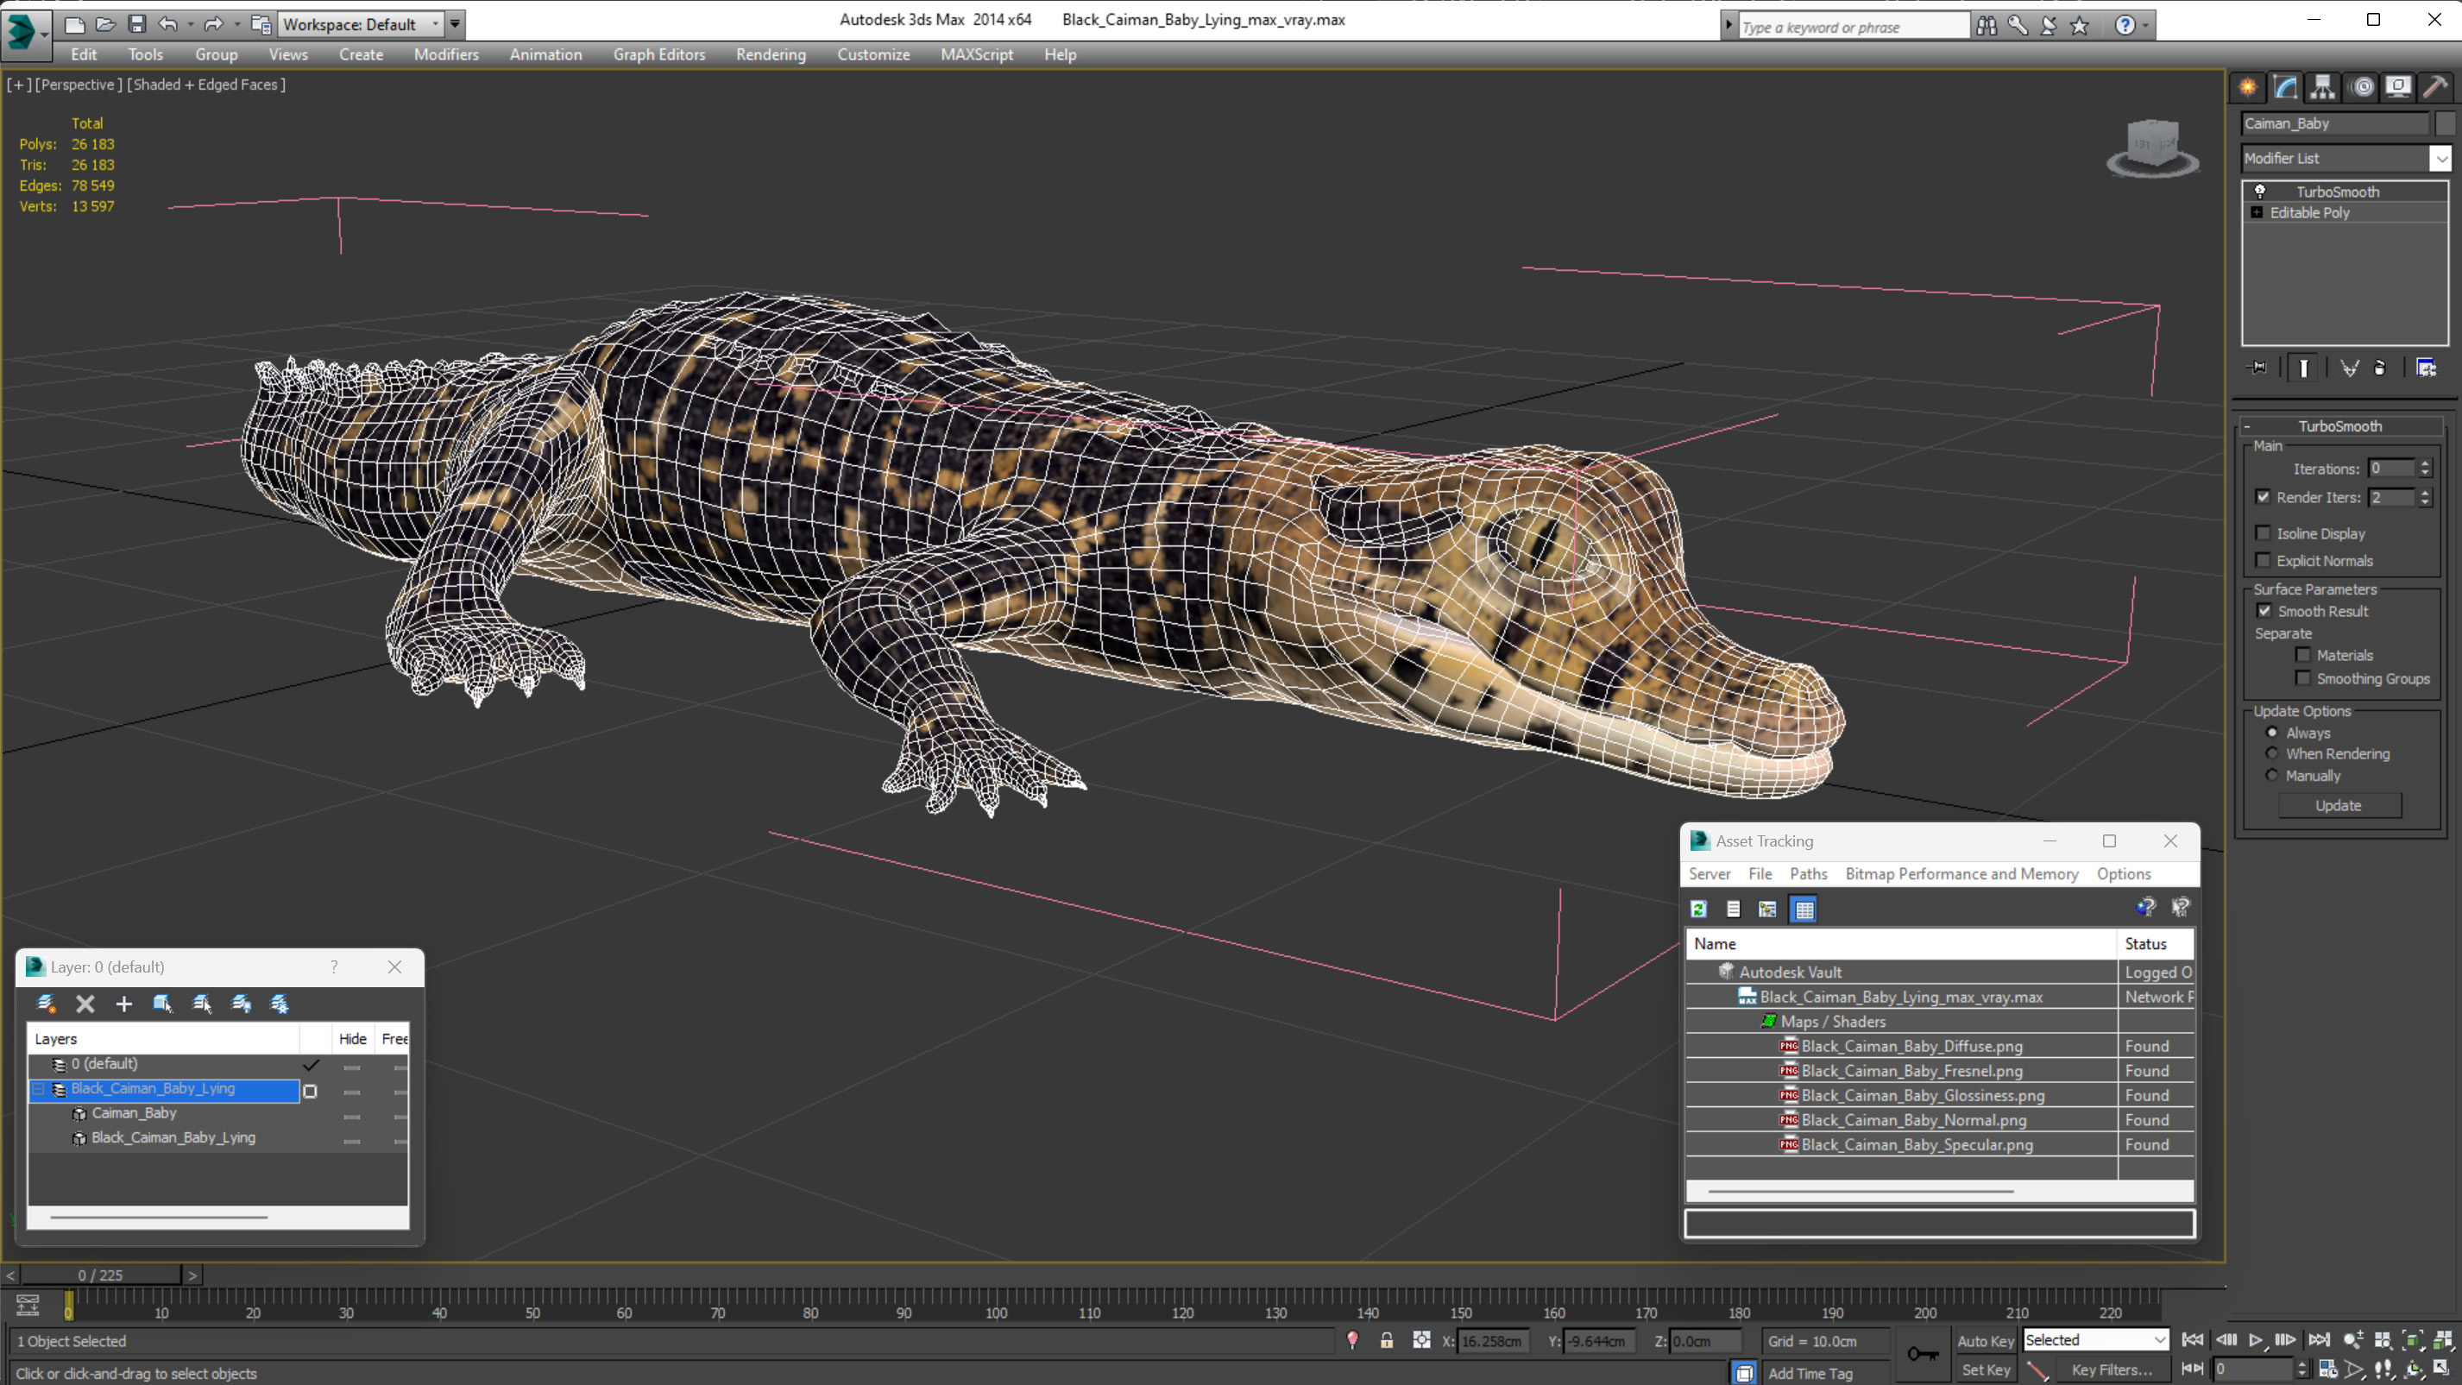Image resolution: width=2462 pixels, height=1385 pixels.
Task: Open the Graph Editors menu
Action: [659, 54]
